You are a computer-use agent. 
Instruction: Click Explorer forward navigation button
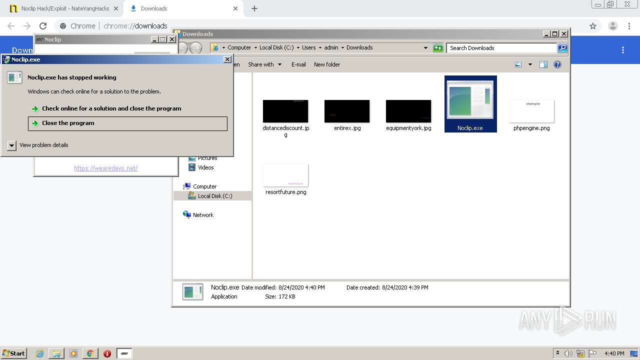click(196, 48)
